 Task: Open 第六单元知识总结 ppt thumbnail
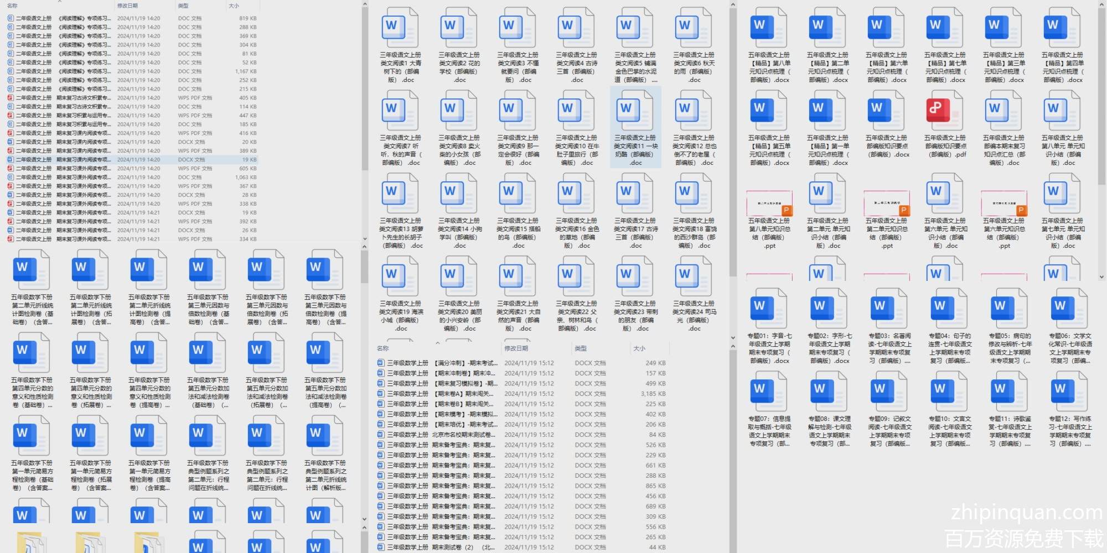(x=1003, y=203)
